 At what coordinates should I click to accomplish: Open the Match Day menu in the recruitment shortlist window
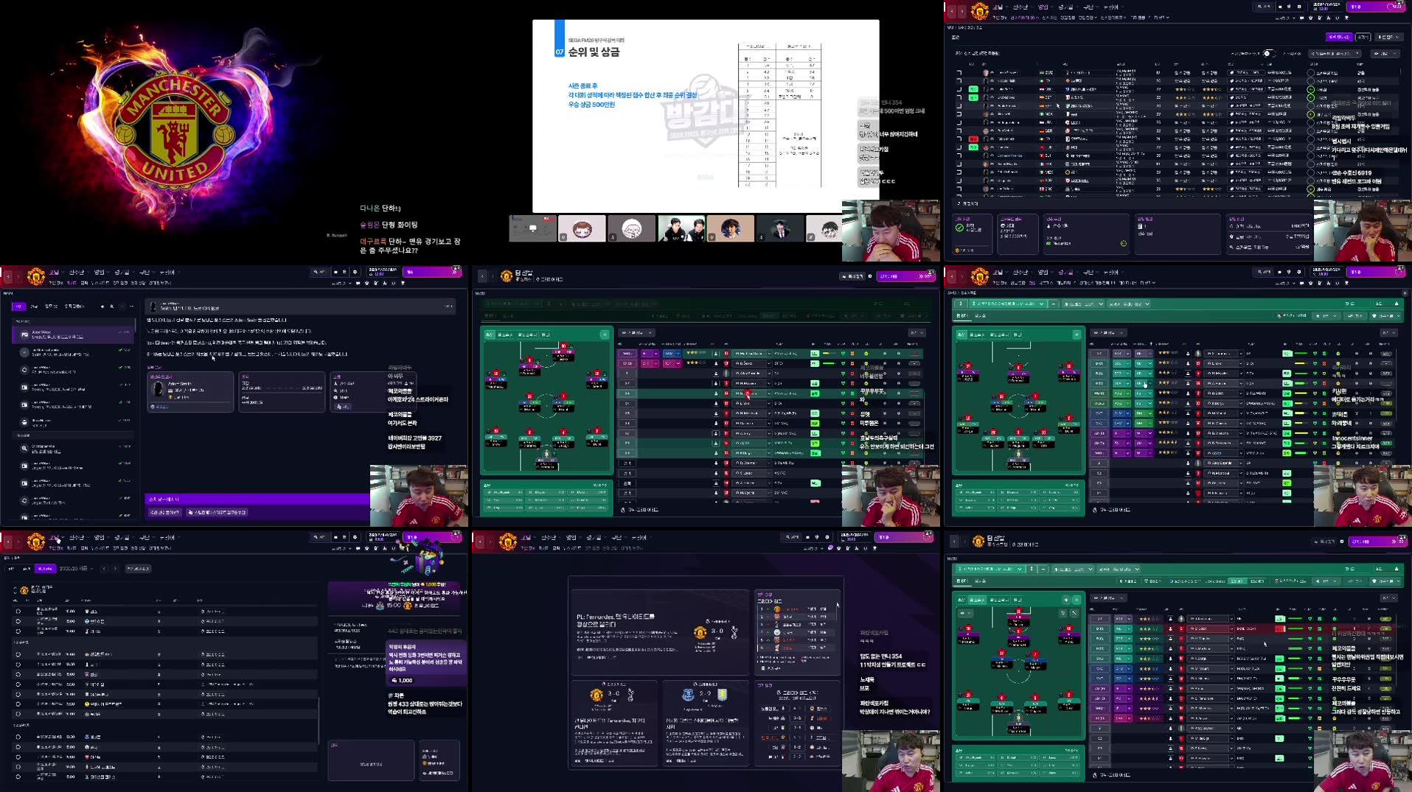pyautogui.click(x=1067, y=7)
